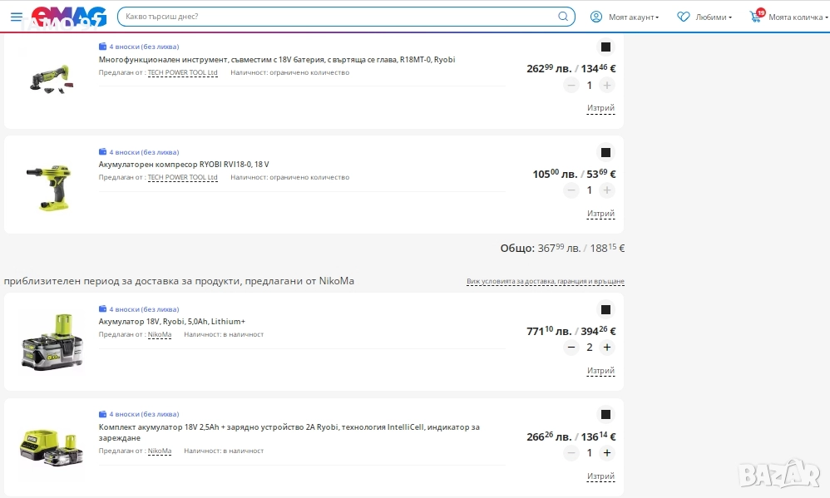Open delivery, warranty and return conditions link

[545, 282]
